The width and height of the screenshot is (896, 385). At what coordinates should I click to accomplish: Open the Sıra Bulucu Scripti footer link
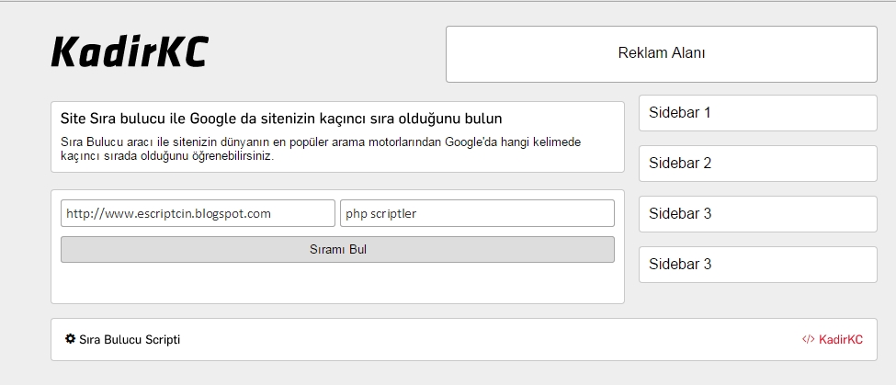coord(130,339)
